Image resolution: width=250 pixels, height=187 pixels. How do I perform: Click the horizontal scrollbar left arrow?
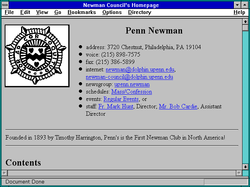pyautogui.click(x=4, y=173)
